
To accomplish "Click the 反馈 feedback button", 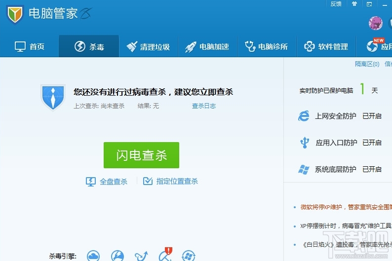I will pos(336,4).
